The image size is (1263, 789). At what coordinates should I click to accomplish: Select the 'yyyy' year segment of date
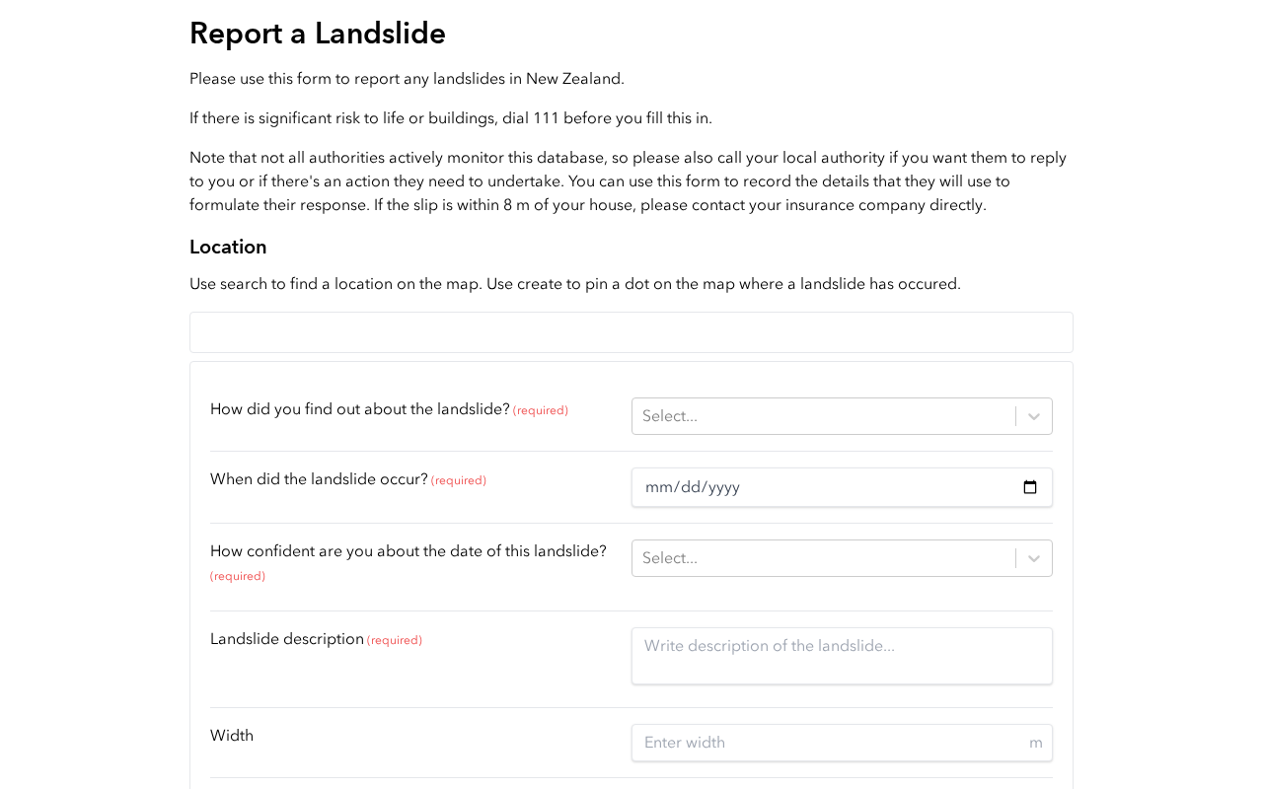coord(722,487)
